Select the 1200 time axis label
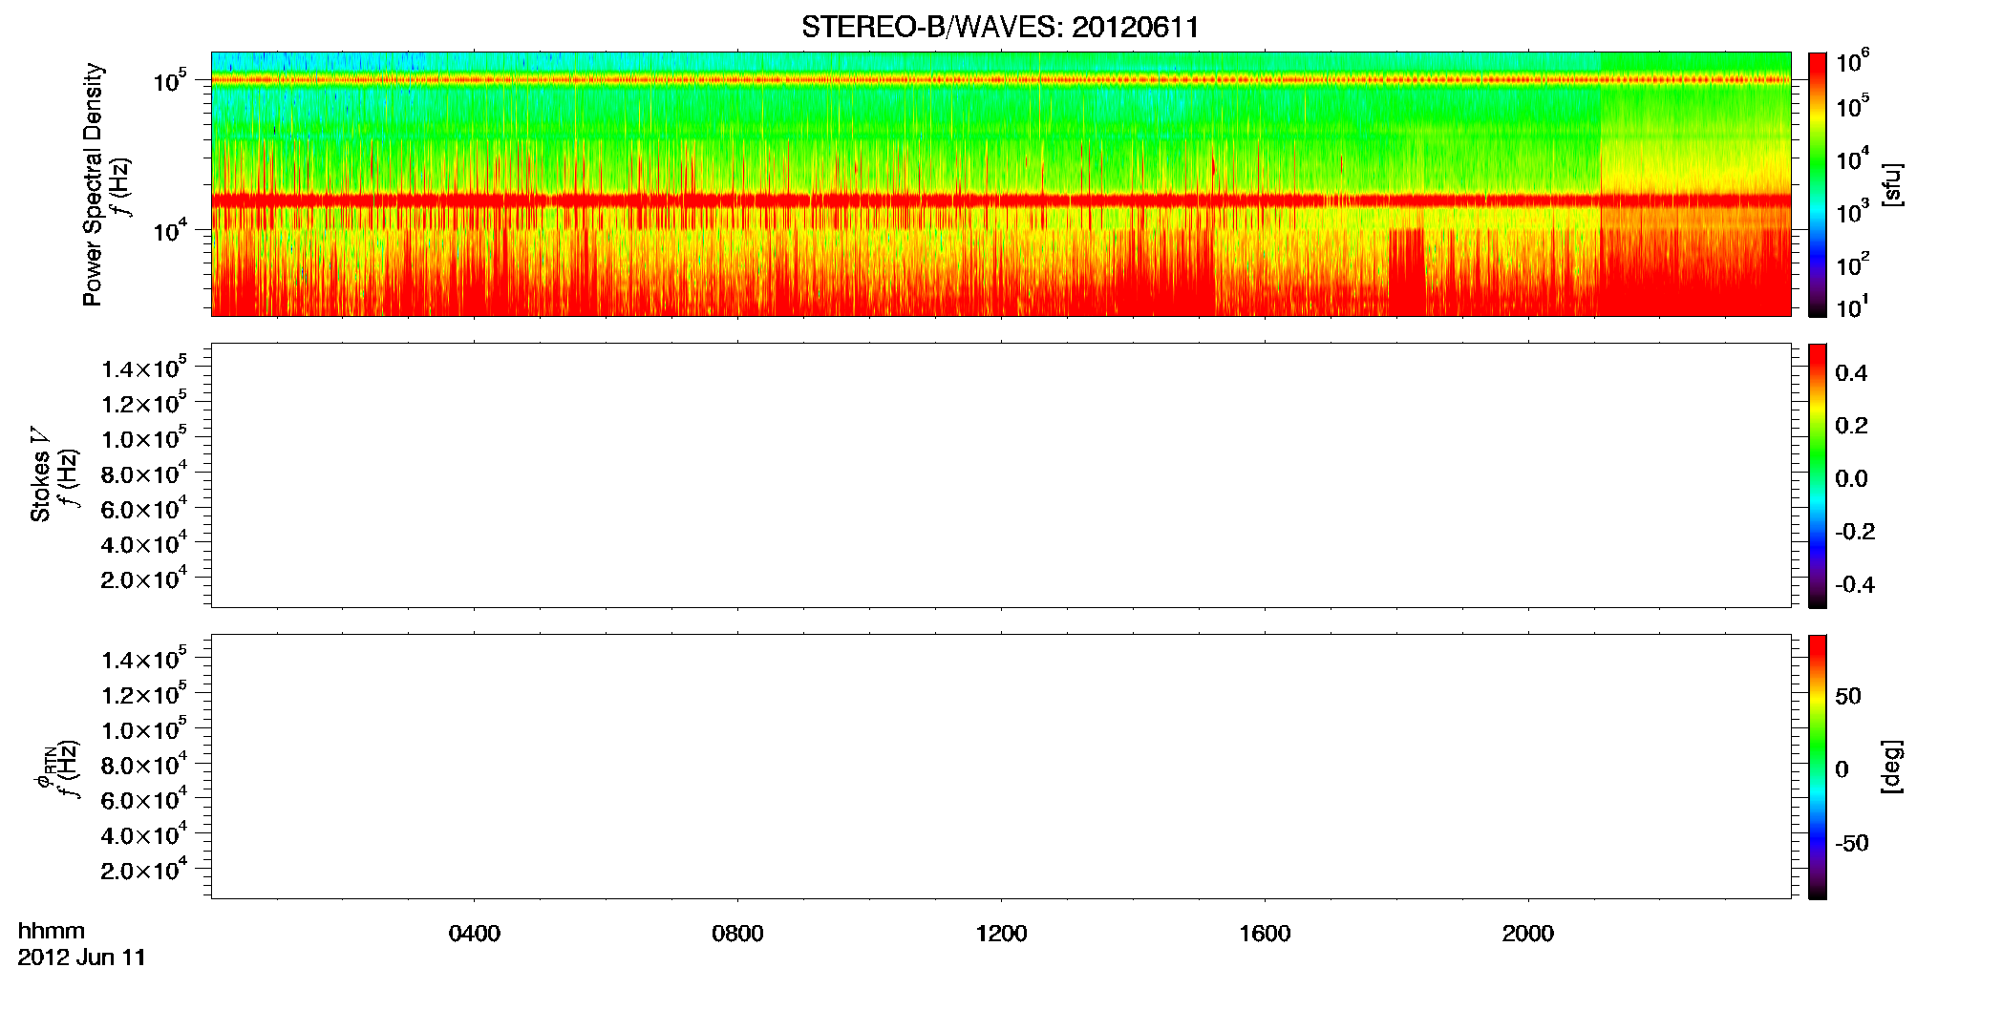The image size is (2002, 1031). tap(1001, 934)
